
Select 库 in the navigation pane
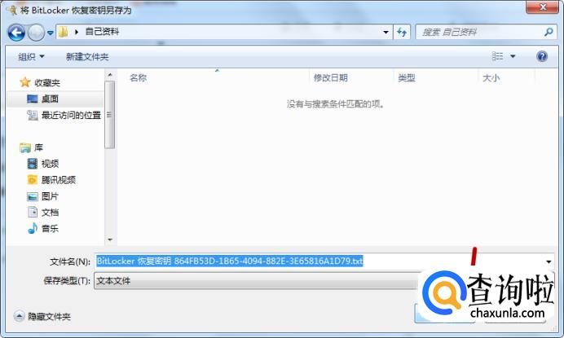[38, 147]
